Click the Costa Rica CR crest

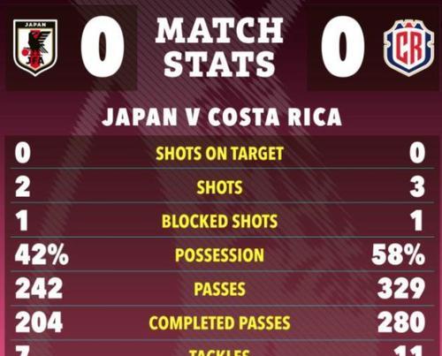408,48
